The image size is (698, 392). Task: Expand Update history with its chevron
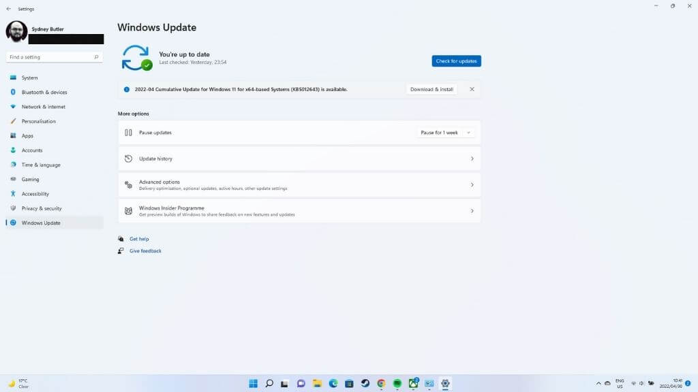[472, 159]
